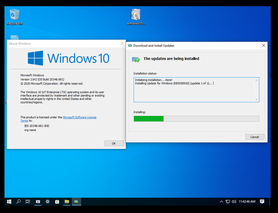The width and height of the screenshot is (278, 213).
Task: Open the taskbar Search
Action: click(18, 202)
